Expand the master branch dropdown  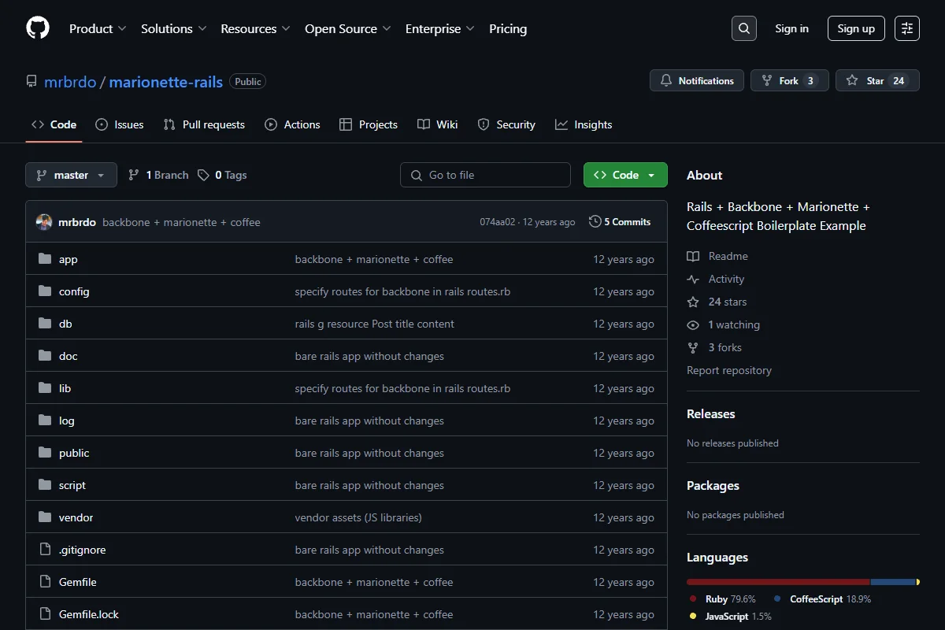(71, 175)
